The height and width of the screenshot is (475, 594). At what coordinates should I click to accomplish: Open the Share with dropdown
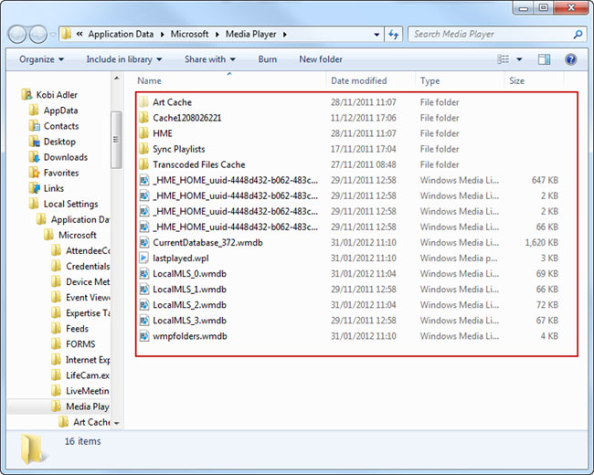click(x=209, y=59)
